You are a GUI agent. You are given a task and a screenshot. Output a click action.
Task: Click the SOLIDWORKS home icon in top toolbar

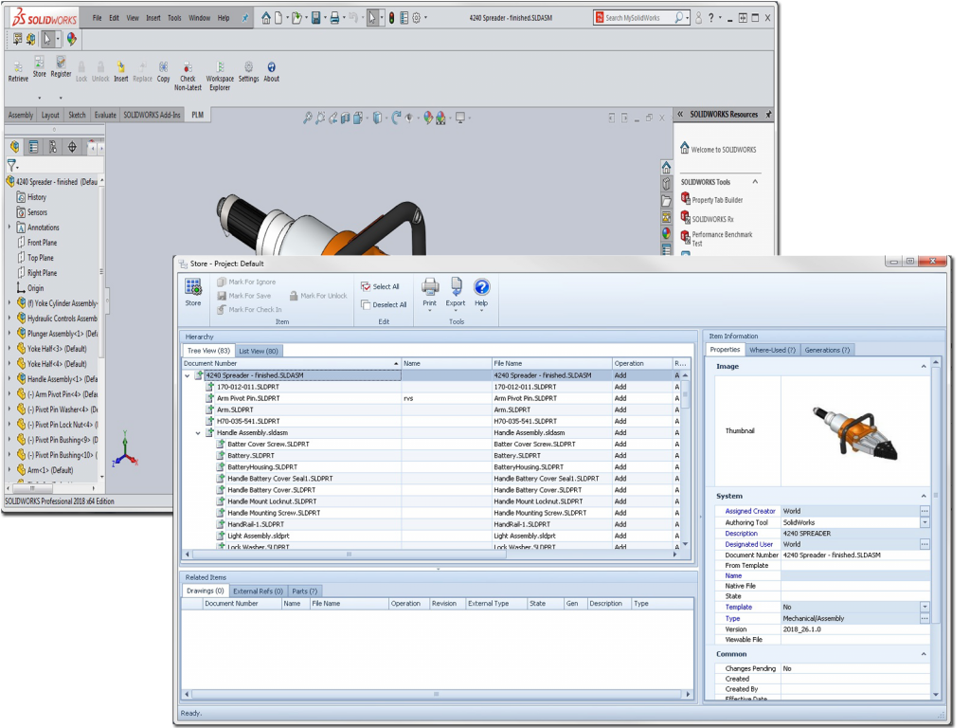265,18
